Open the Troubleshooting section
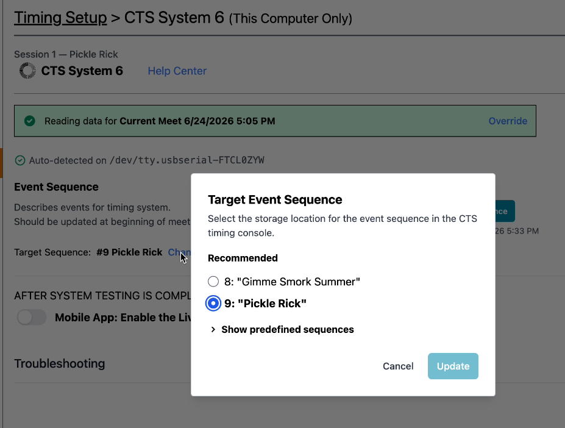 coord(60,363)
